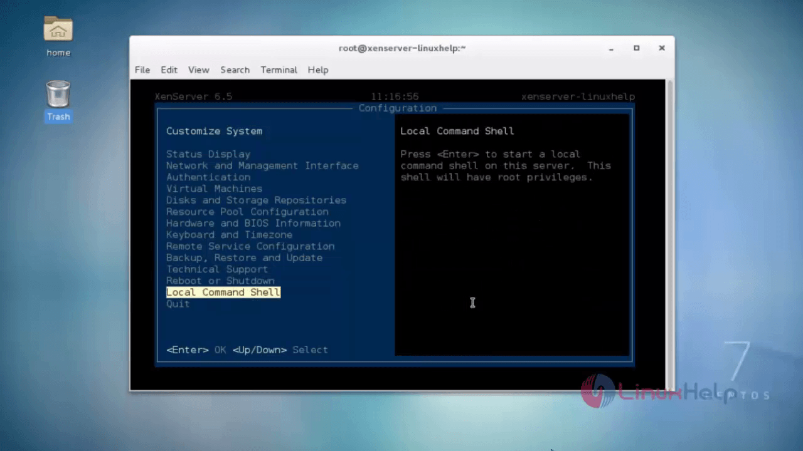This screenshot has width=803, height=451.
Task: Open the Help menu
Action: click(318, 70)
